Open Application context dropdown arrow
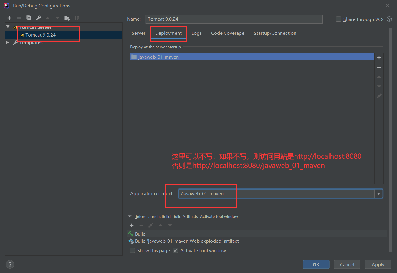The width and height of the screenshot is (397, 273). (378, 193)
